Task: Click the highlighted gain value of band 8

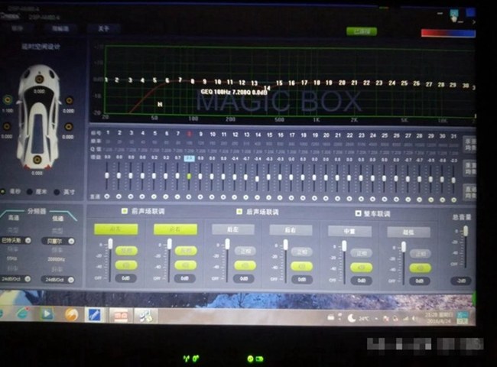Action: click(189, 158)
